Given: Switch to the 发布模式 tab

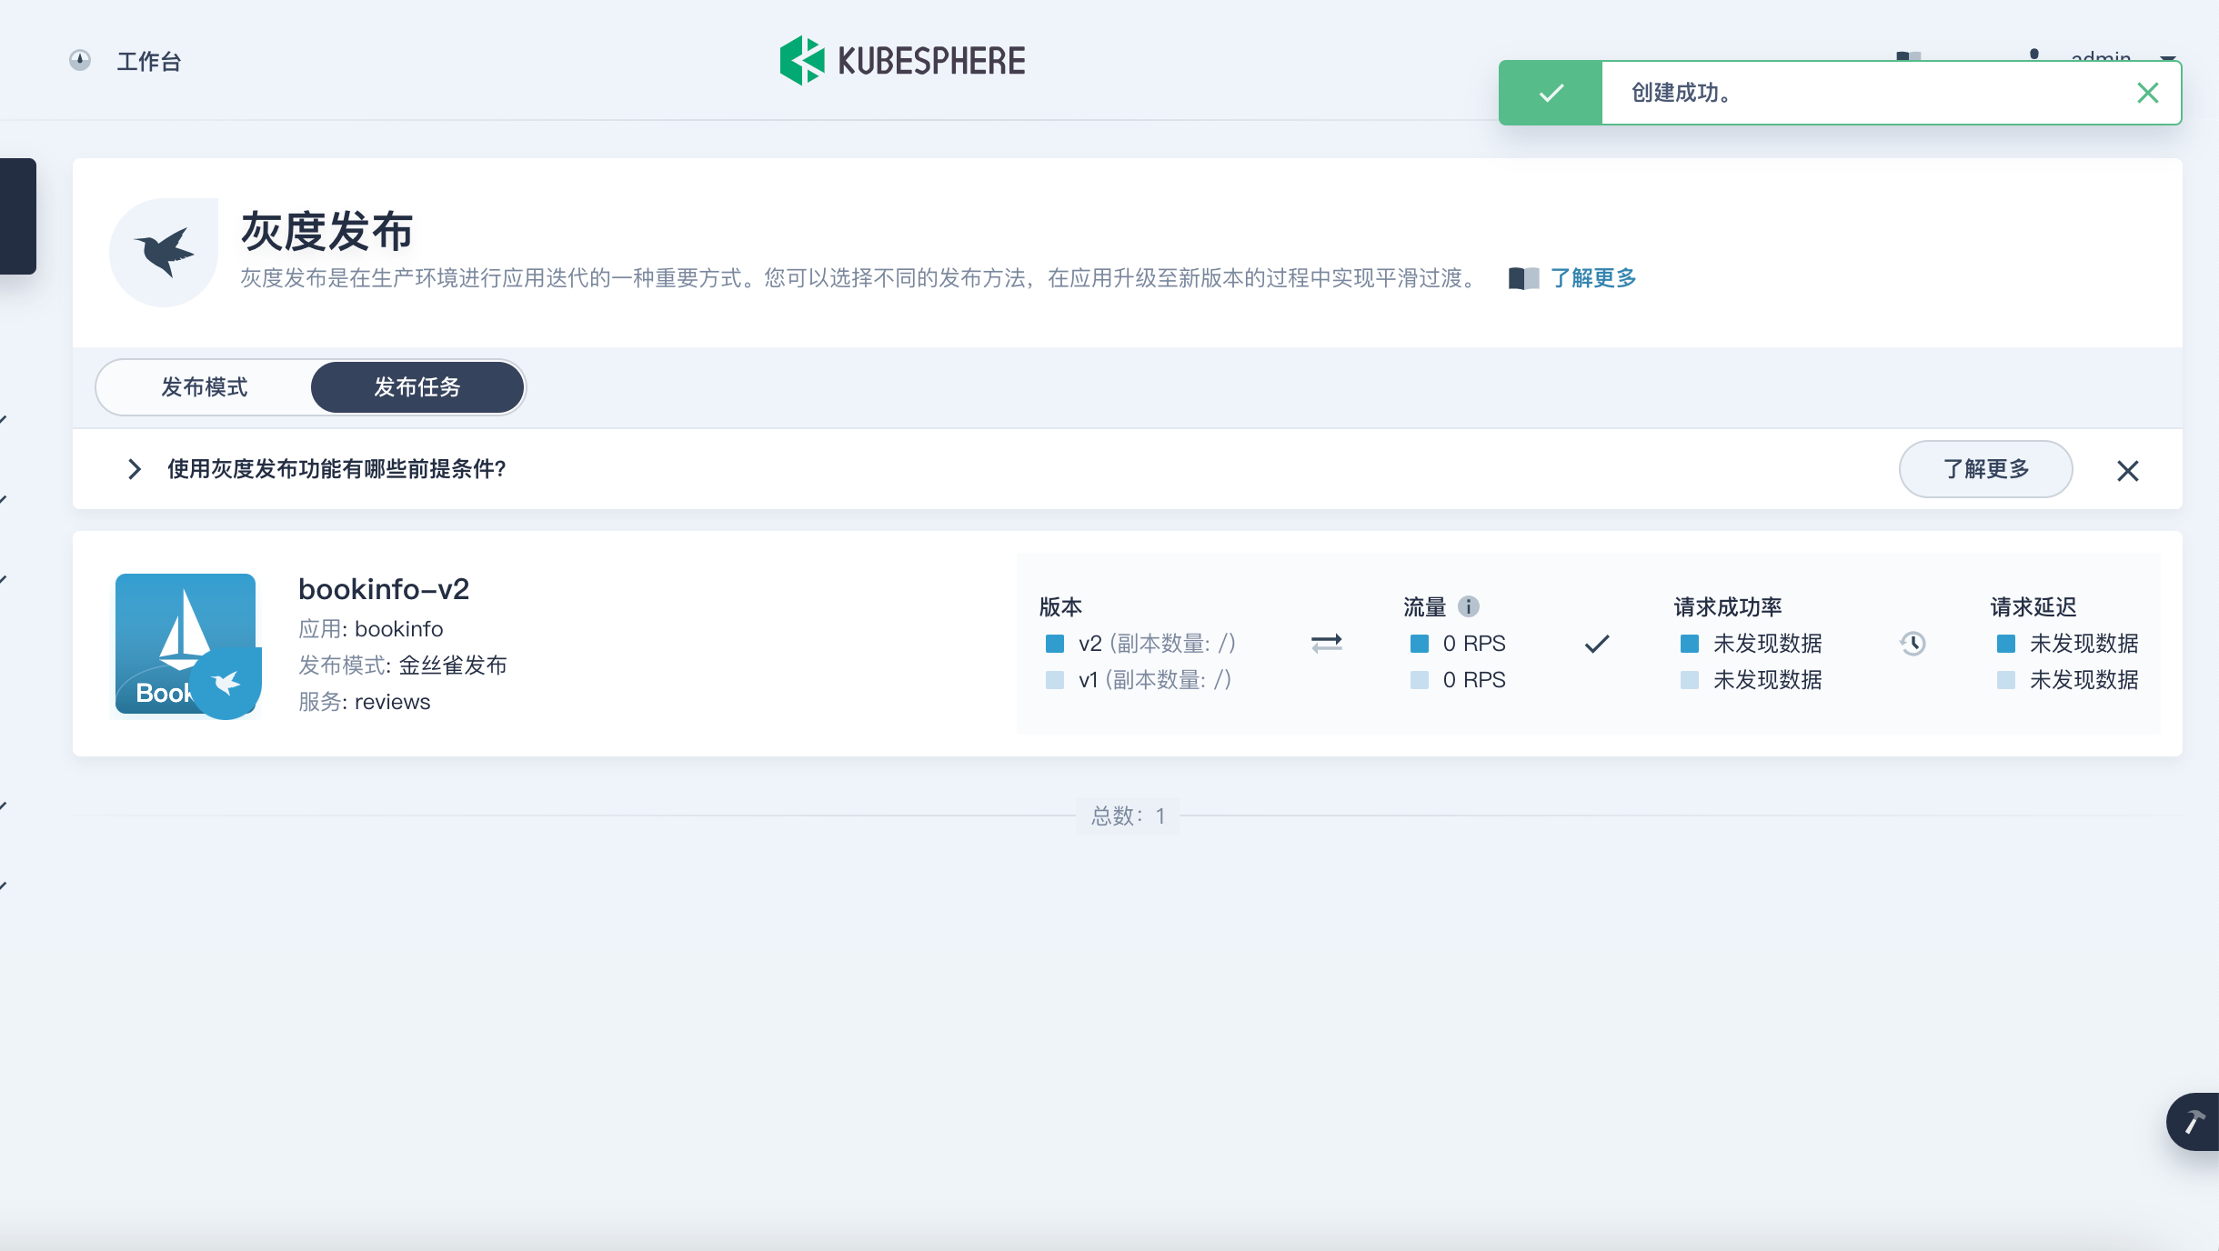Looking at the screenshot, I should (x=205, y=387).
